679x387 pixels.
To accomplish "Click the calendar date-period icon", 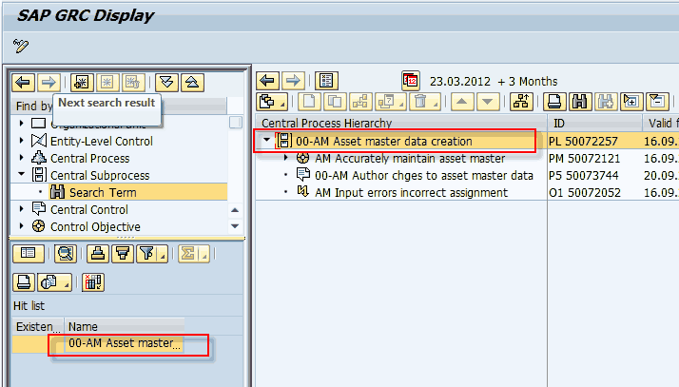I will [410, 81].
